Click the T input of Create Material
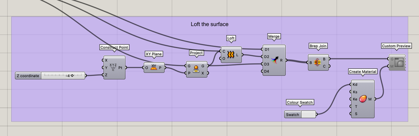This screenshot has width=419, height=136. (x=356, y=106)
